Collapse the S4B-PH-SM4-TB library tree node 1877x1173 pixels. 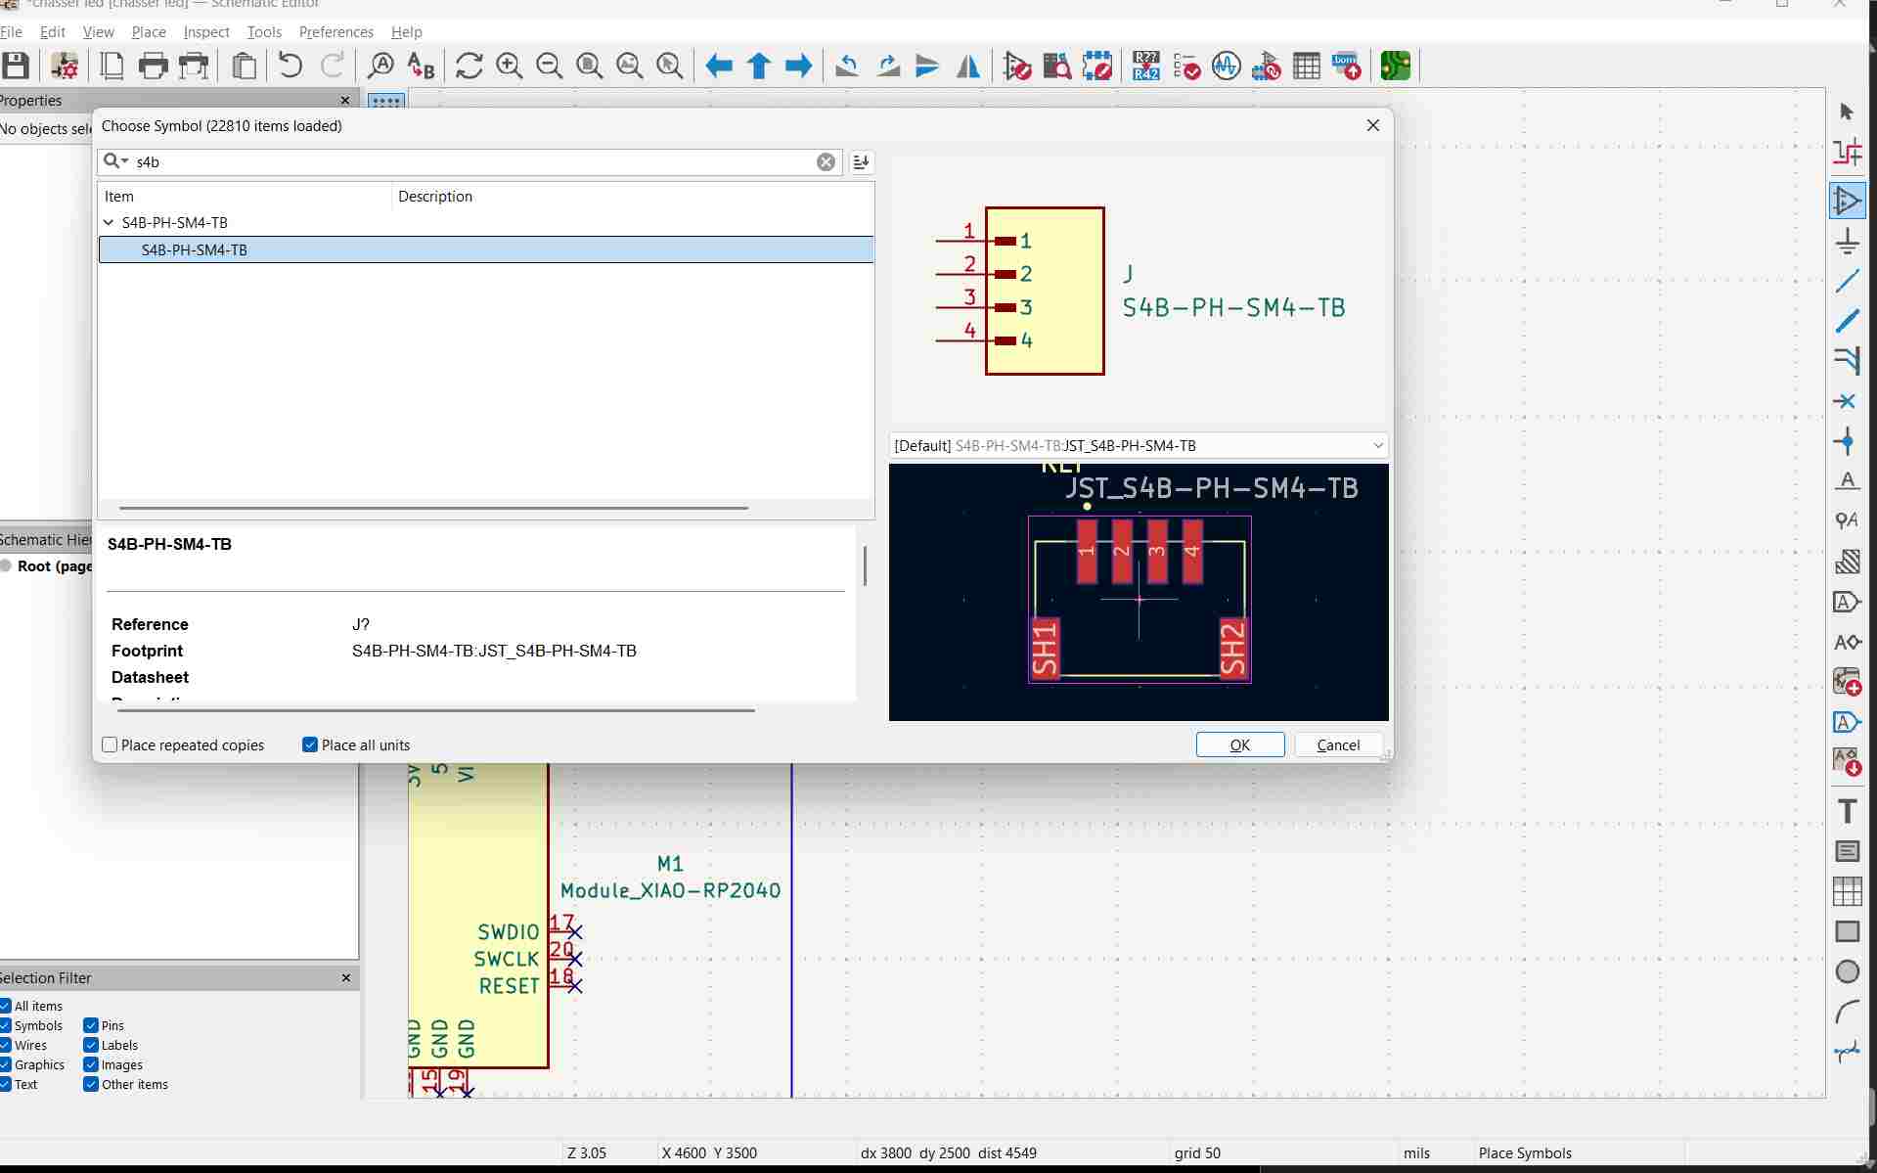pyautogui.click(x=109, y=223)
